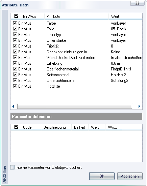Disable the Priorität attribute checkbox
This screenshot has height=186, width=147.
(15, 46)
